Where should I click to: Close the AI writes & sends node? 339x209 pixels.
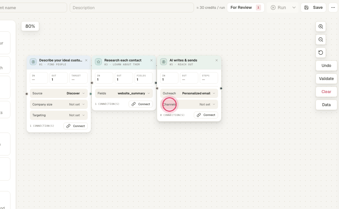pyautogui.click(x=217, y=60)
